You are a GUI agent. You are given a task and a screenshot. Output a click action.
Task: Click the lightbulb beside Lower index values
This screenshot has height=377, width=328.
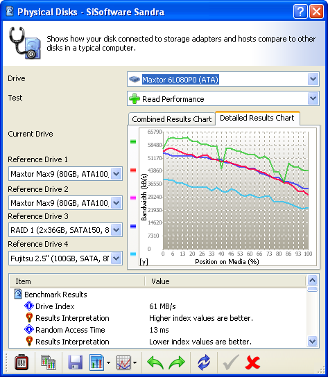click(29, 342)
